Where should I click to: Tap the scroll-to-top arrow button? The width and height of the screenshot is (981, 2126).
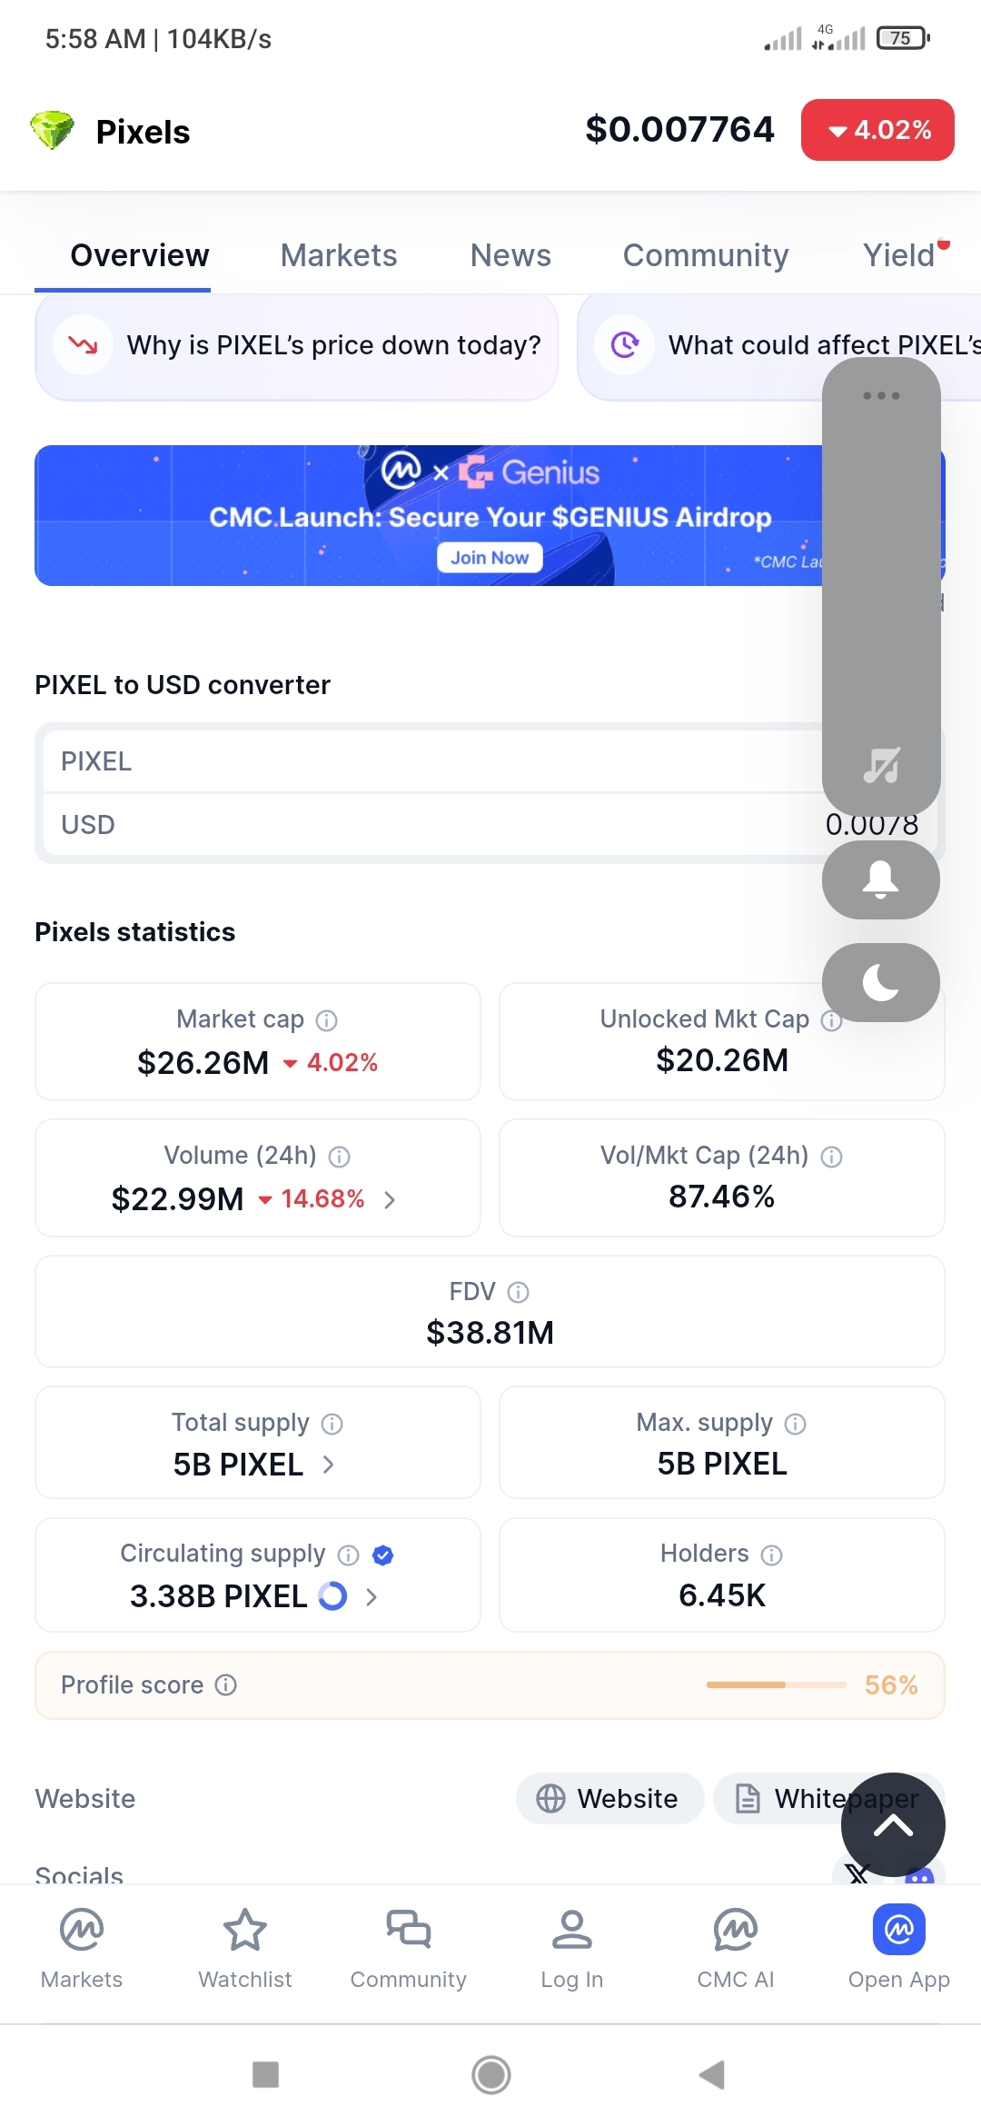(x=893, y=1824)
